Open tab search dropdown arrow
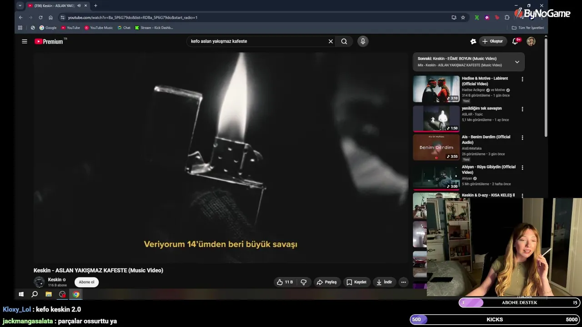Viewport: 582px width, 327px height. point(20,5)
